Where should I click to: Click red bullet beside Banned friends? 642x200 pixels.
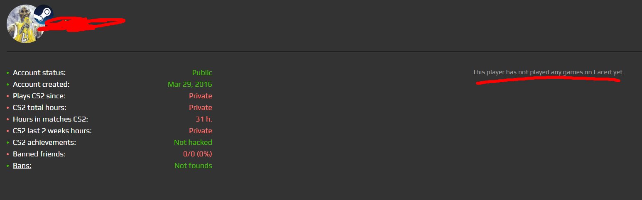[7, 154]
